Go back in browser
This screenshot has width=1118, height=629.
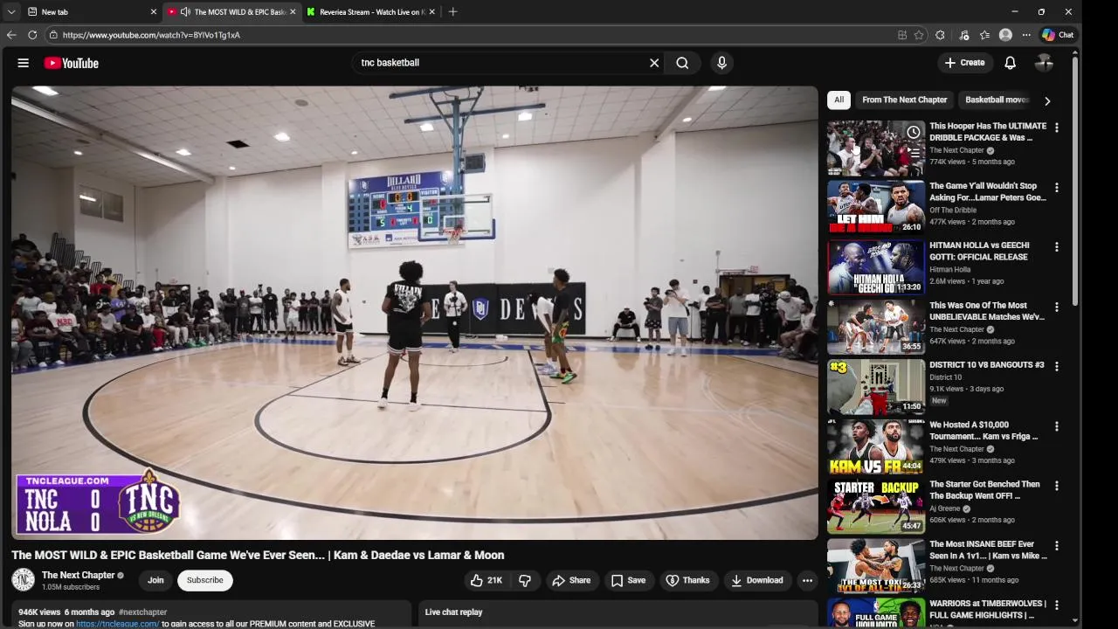click(10, 35)
